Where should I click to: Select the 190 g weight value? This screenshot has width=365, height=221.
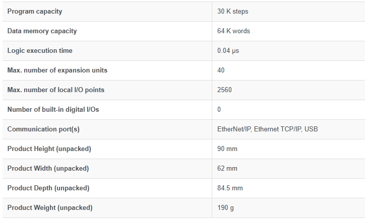click(225, 208)
